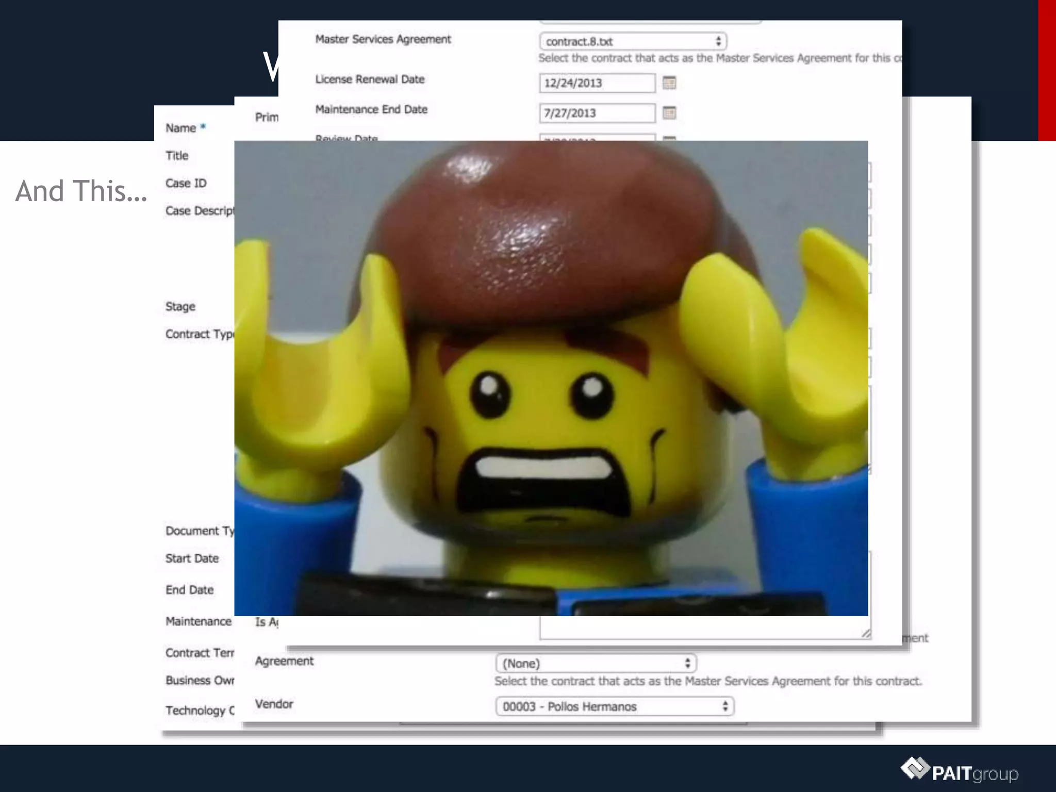This screenshot has width=1056, height=792.
Task: Click the large text area's corner grip
Action: 866,634
